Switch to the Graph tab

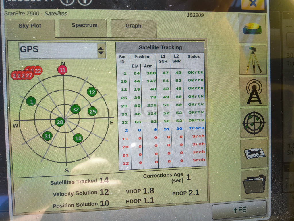[x=133, y=26]
